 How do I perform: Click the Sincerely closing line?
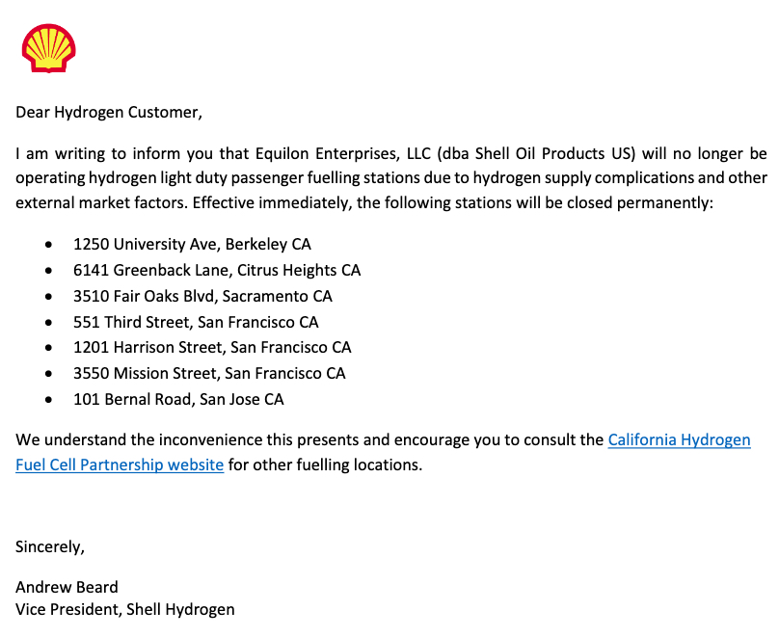coord(50,546)
